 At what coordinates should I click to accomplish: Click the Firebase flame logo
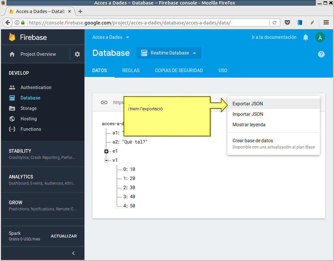(x=12, y=37)
